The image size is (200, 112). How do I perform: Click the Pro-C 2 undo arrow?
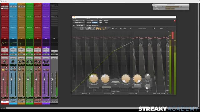coord(113,29)
